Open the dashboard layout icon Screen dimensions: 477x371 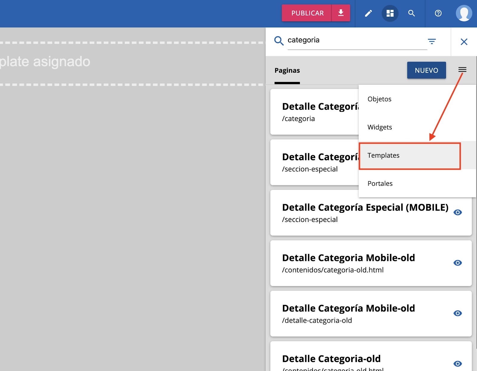[x=390, y=13]
